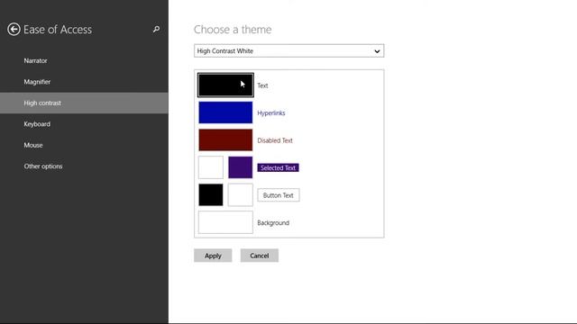Pick the white Button Text background swatch
Image resolution: width=577 pixels, height=324 pixels.
click(x=241, y=195)
